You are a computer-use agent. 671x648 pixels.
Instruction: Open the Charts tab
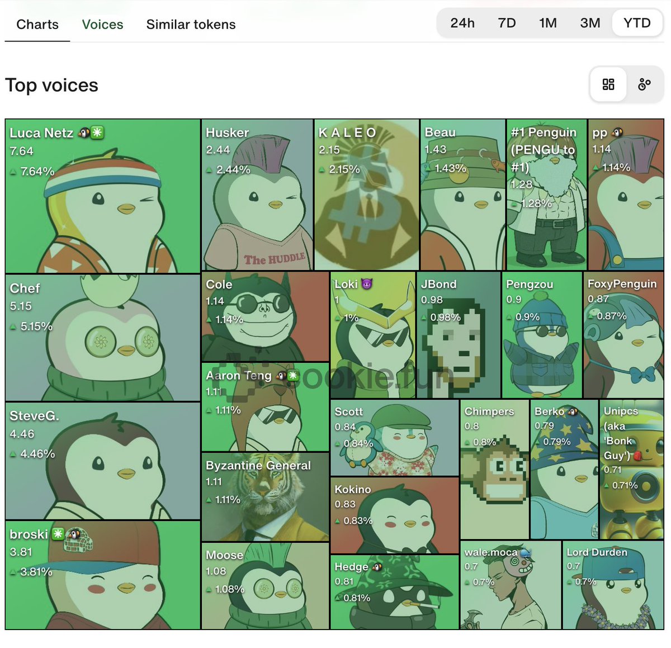(37, 25)
